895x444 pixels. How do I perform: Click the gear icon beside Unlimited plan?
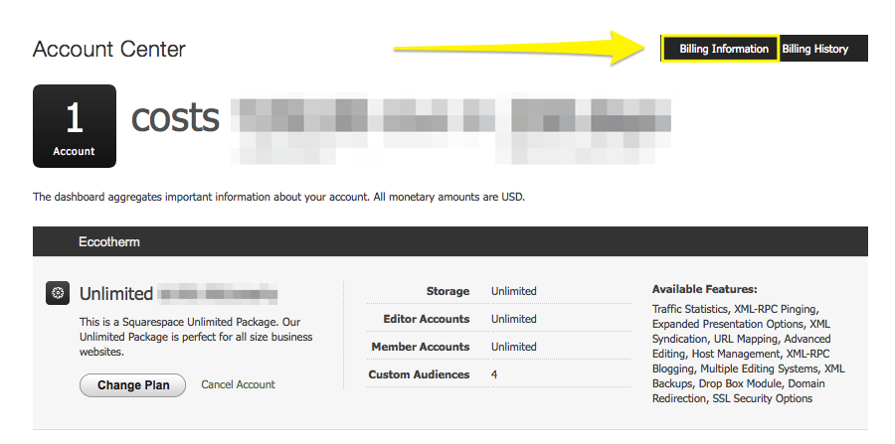click(58, 293)
